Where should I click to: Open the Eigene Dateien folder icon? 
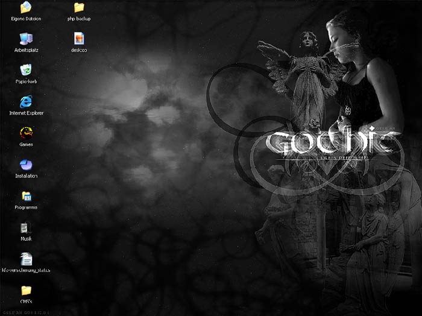[x=26, y=7]
